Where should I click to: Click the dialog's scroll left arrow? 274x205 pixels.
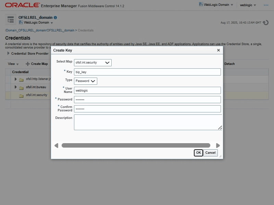click(56, 146)
